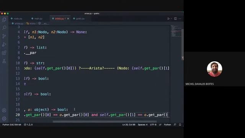Open the Manage gear icon
This screenshot has width=245, height=138.
tap(4, 118)
